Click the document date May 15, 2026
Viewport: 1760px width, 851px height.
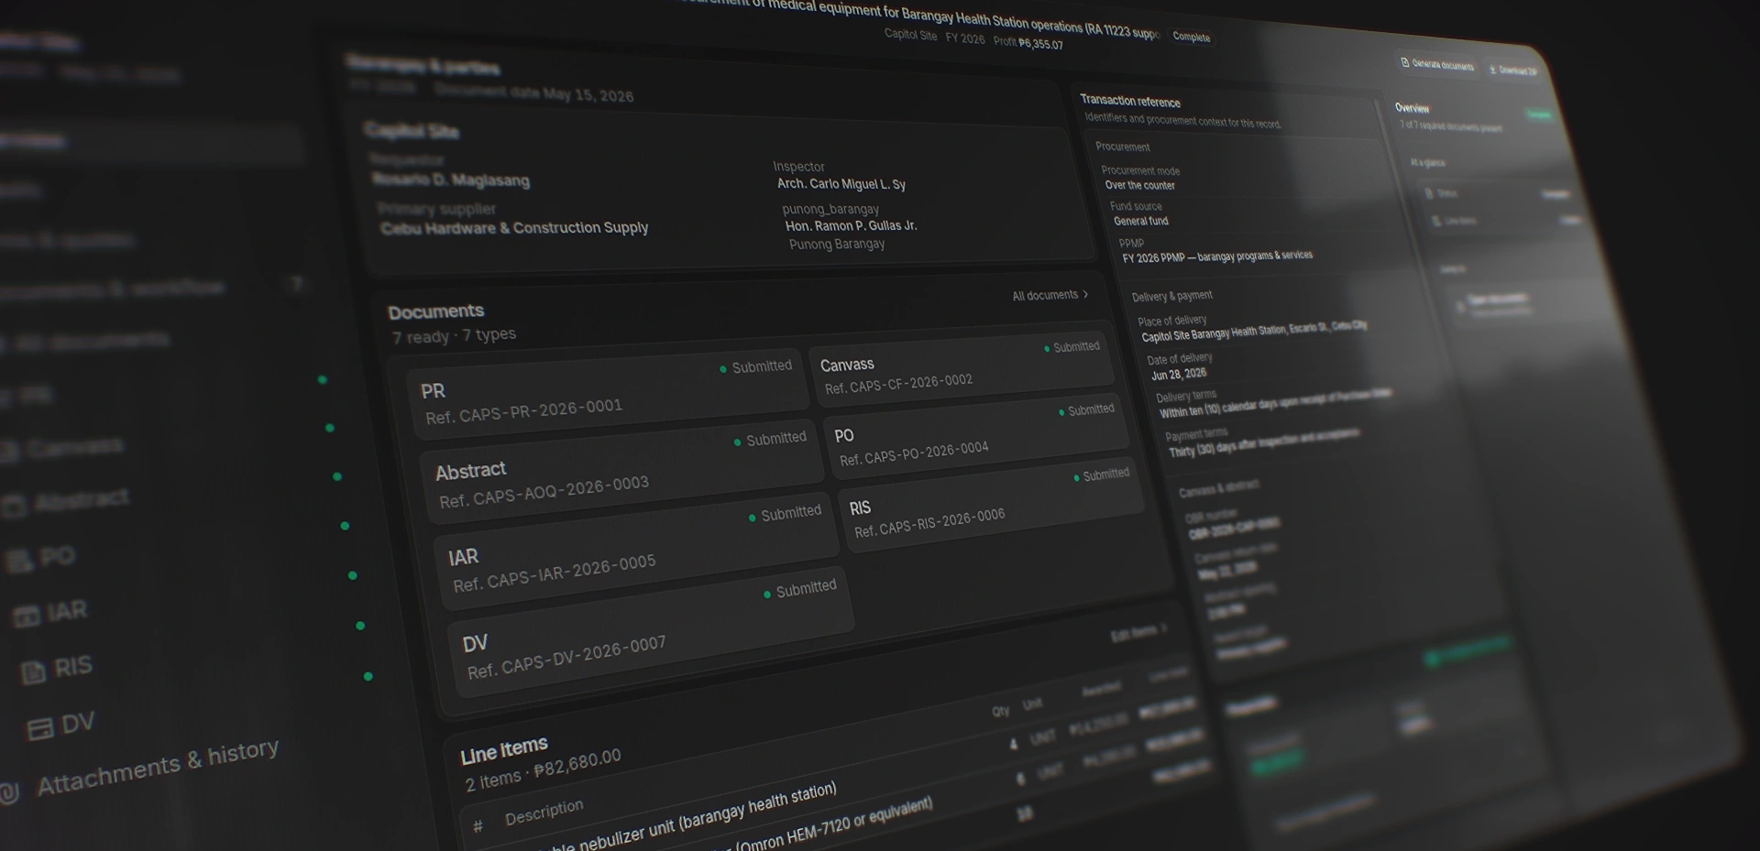coord(533,93)
